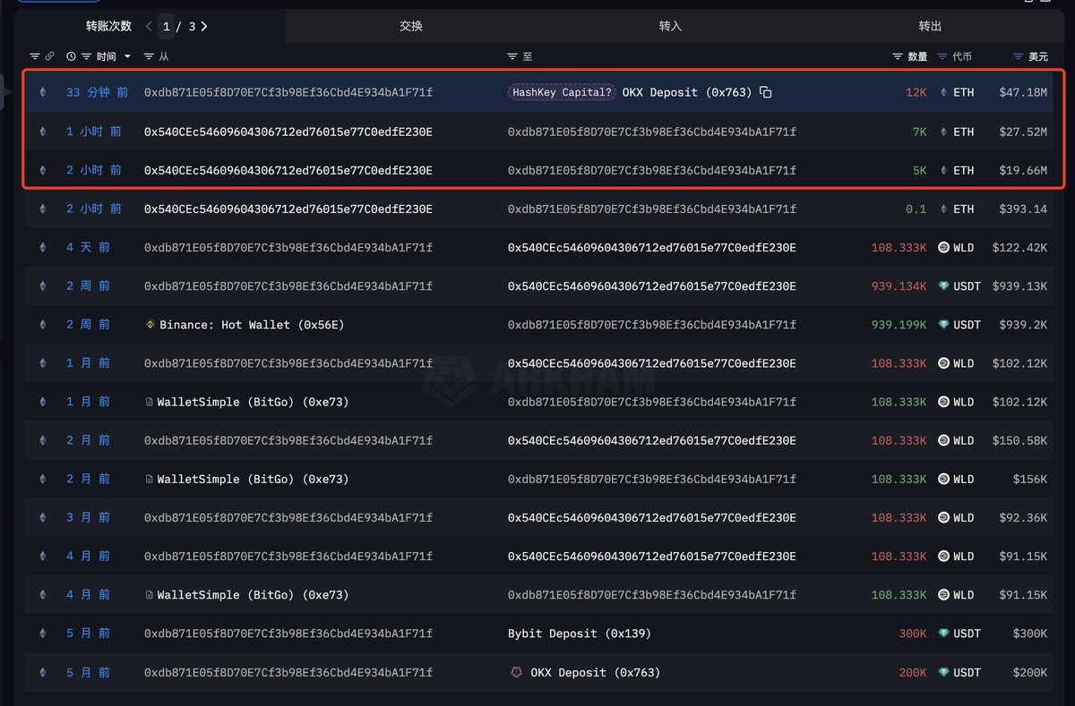Screen dimensions: 1075x706
Task: Open 0x540CEc sender address in 1 小时 前 row
Action: click(288, 132)
